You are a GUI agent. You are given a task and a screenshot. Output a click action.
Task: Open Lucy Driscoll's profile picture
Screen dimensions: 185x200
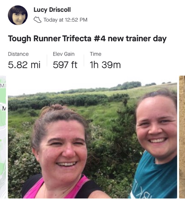coord(18,15)
